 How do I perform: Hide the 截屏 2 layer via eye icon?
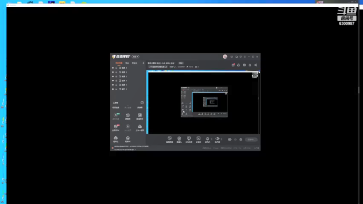(x=113, y=76)
